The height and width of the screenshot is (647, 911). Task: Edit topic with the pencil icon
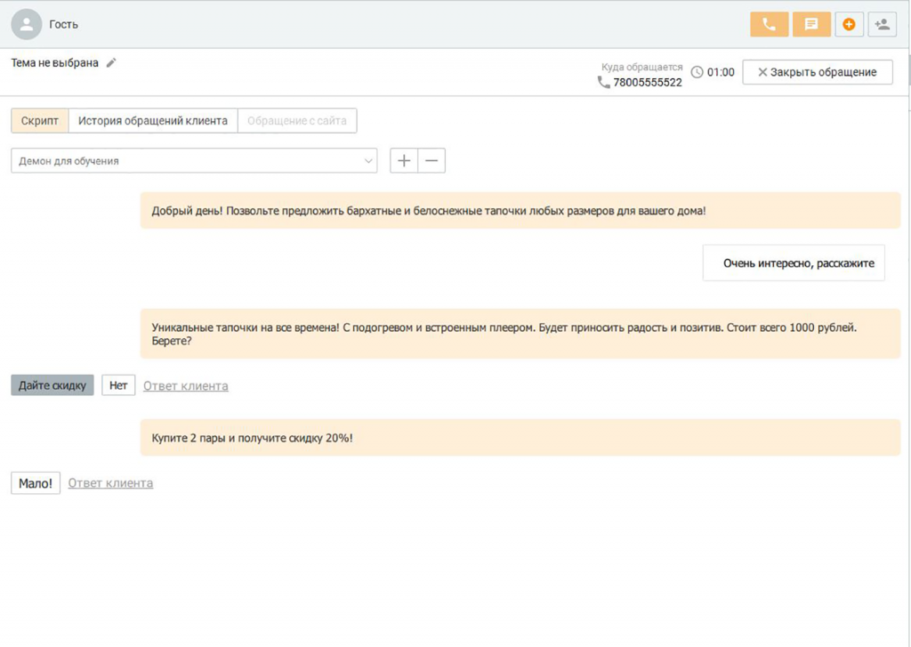pos(111,63)
